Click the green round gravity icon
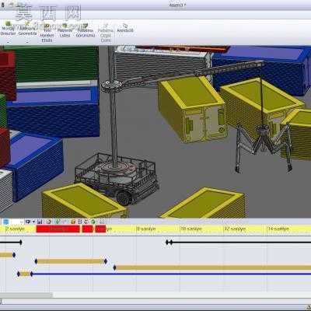This screenshot has height=311, width=311. [x=93, y=222]
